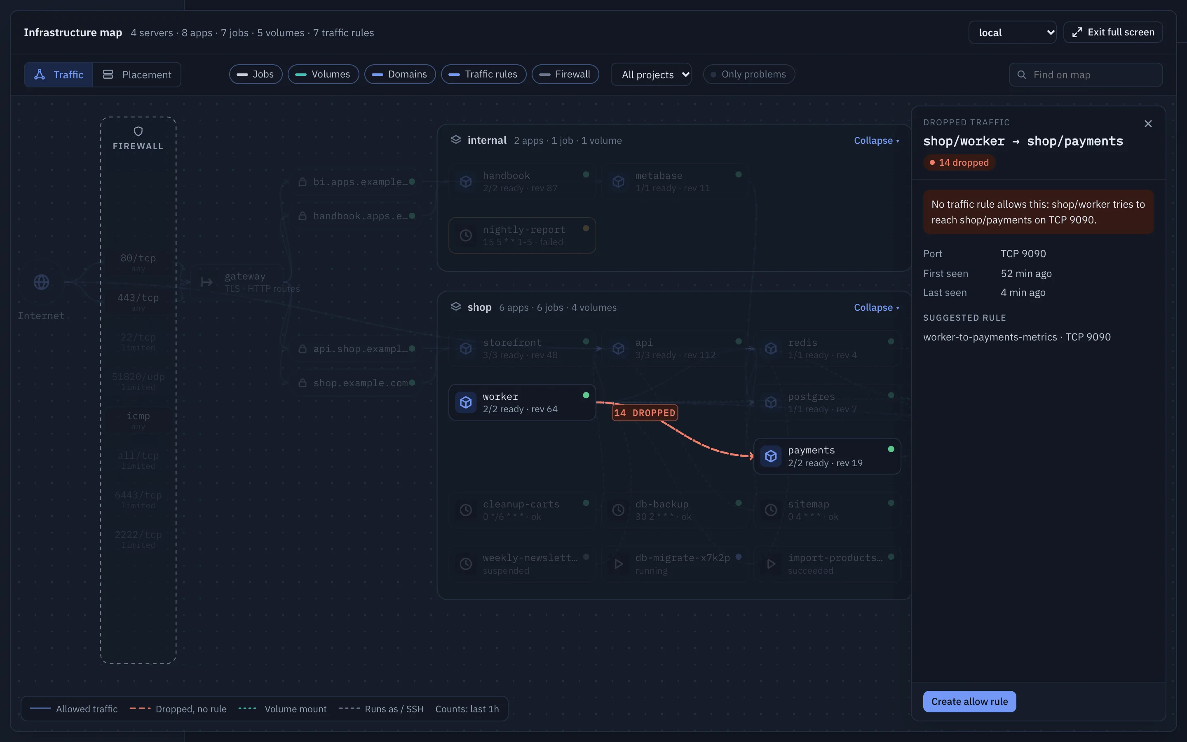Toggle the Domains filter chip
Screen dimensions: 1187x742
point(400,74)
